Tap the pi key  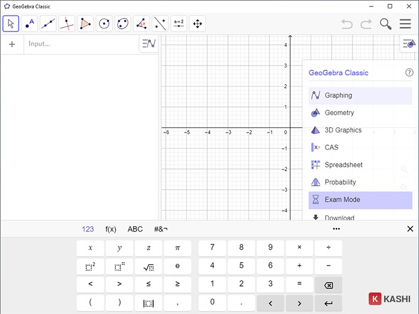tap(177, 248)
